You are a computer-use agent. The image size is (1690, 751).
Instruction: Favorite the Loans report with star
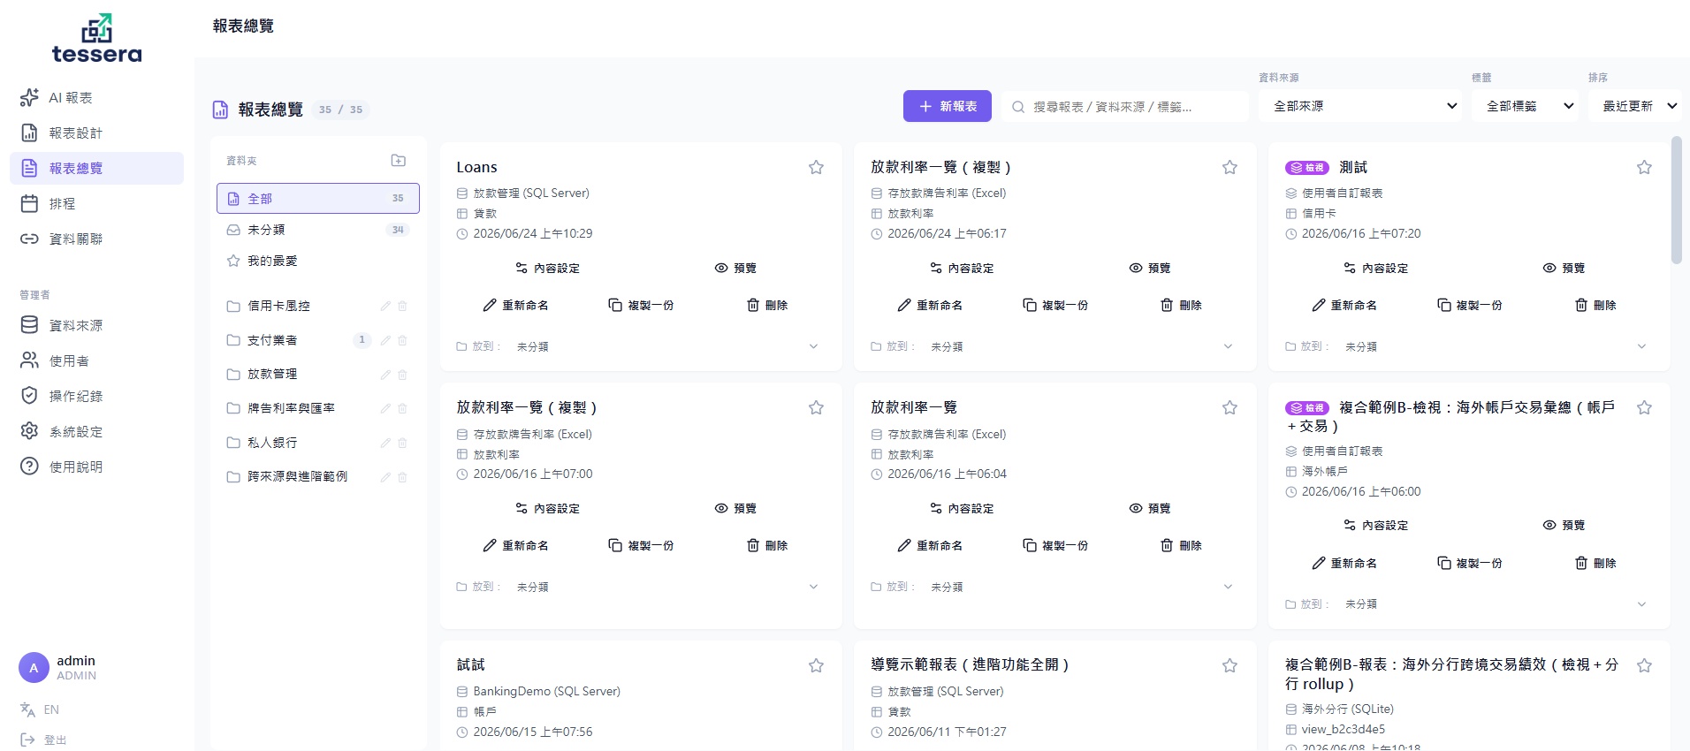816,167
